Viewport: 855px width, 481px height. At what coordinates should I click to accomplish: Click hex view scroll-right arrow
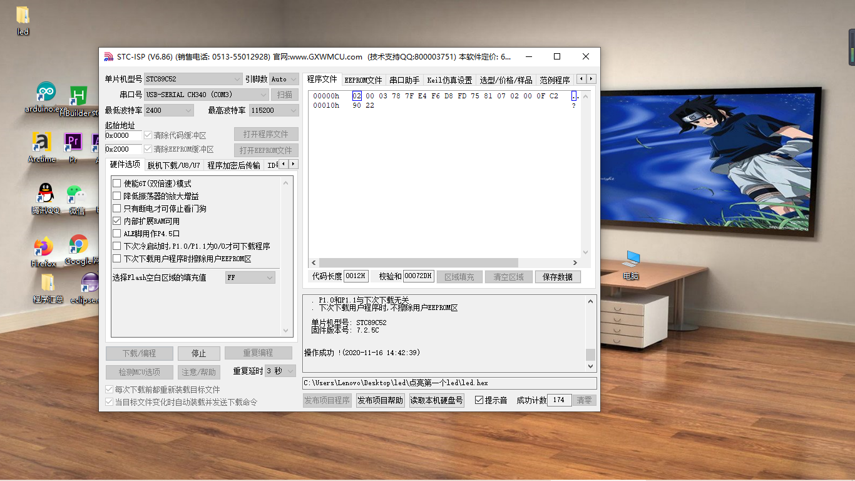point(575,263)
